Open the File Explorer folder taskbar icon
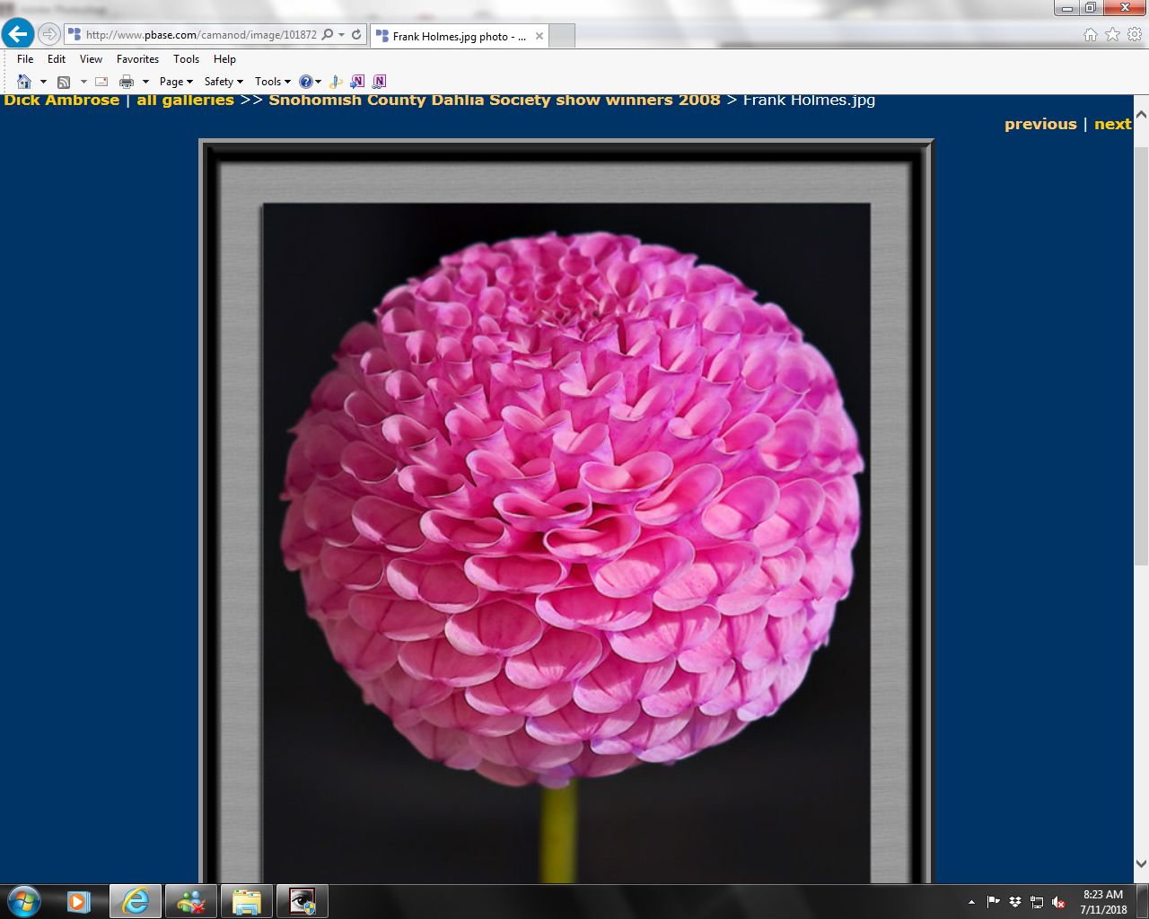Viewport: 1149px width, 919px height. pos(246,901)
